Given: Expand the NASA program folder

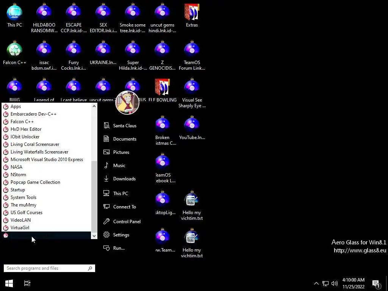Looking at the screenshot, I should 46,167.
